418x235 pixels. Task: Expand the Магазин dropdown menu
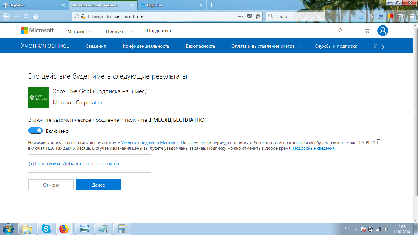pyautogui.click(x=79, y=32)
